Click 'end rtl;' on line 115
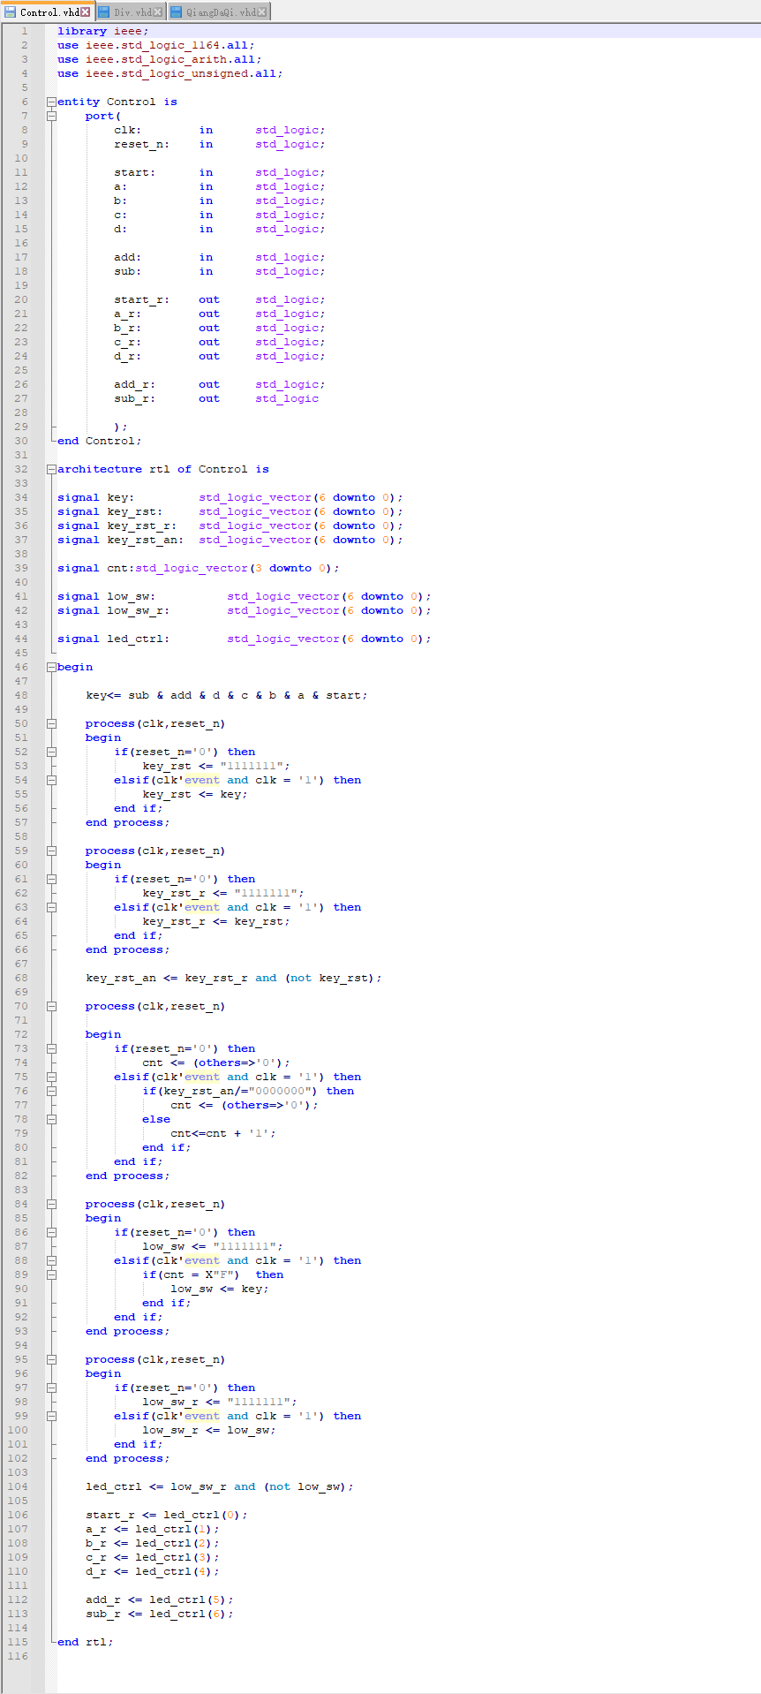Screen dimensions: 761x1694 [86, 1642]
